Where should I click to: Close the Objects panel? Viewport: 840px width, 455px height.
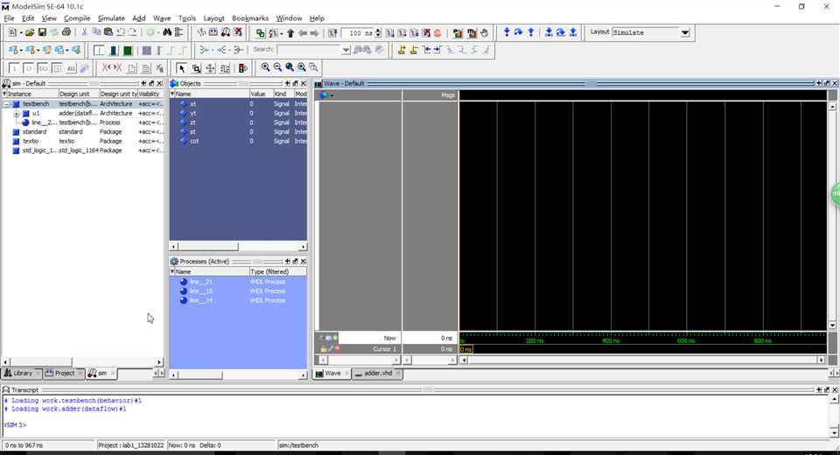[x=304, y=84]
